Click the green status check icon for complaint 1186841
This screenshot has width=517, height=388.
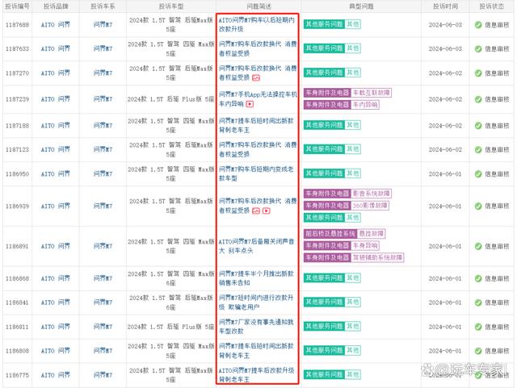click(x=478, y=302)
